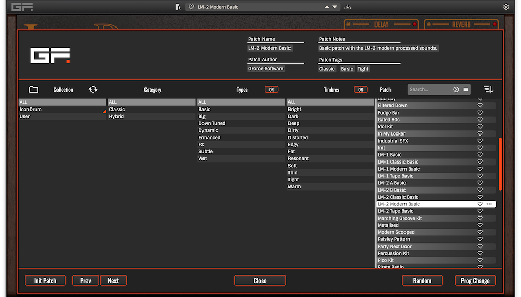
Task: Favorite the Industrial SFX patch
Action: point(480,141)
